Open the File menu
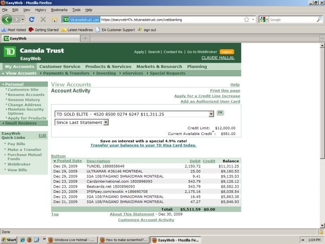The image size is (325, 244). click(x=5, y=10)
